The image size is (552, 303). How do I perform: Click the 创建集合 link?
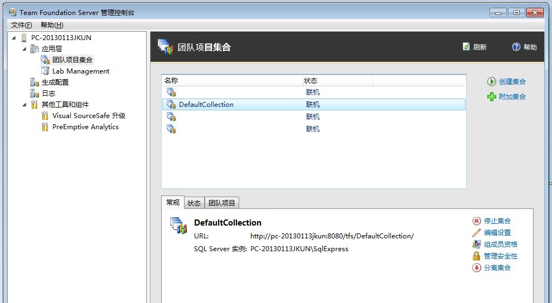tap(512, 81)
